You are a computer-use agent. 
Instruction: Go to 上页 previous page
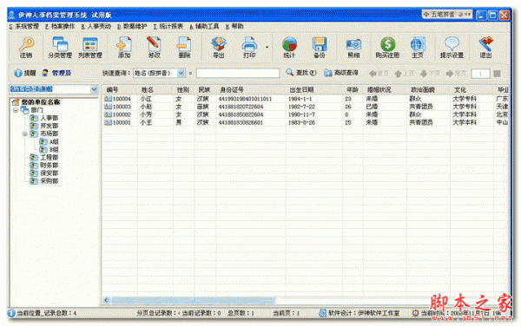coord(404,74)
